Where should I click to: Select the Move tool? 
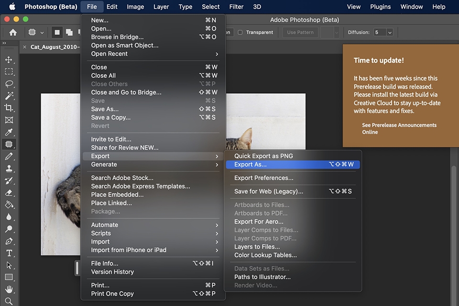click(9, 60)
